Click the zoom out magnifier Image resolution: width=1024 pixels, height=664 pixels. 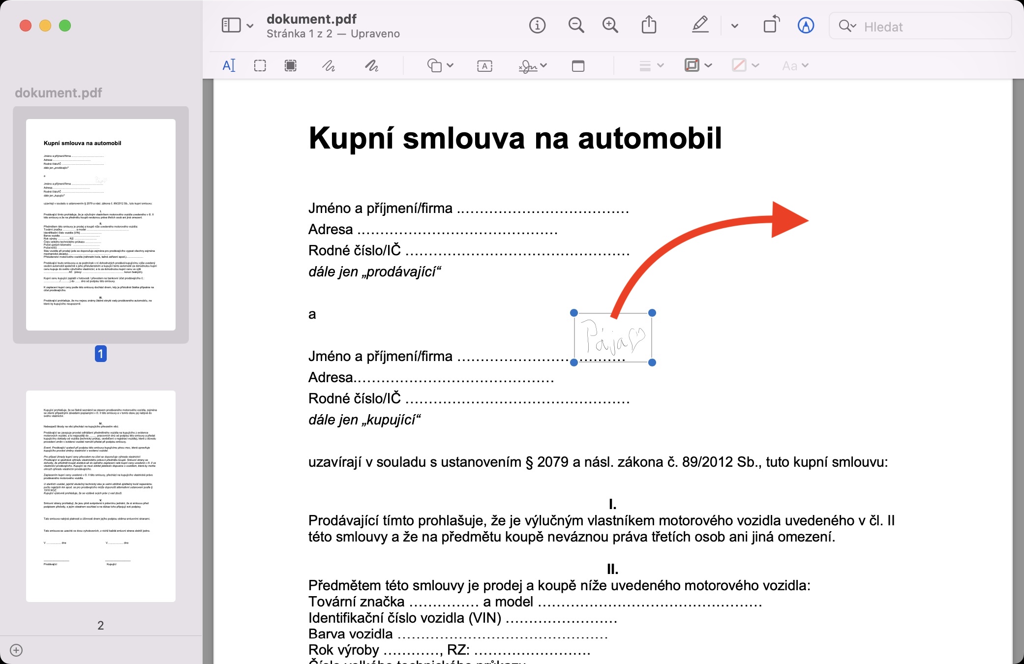[x=576, y=25]
